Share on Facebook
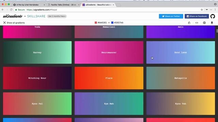Image resolution: width=218 pixels, height=122 pixels. 197,16
